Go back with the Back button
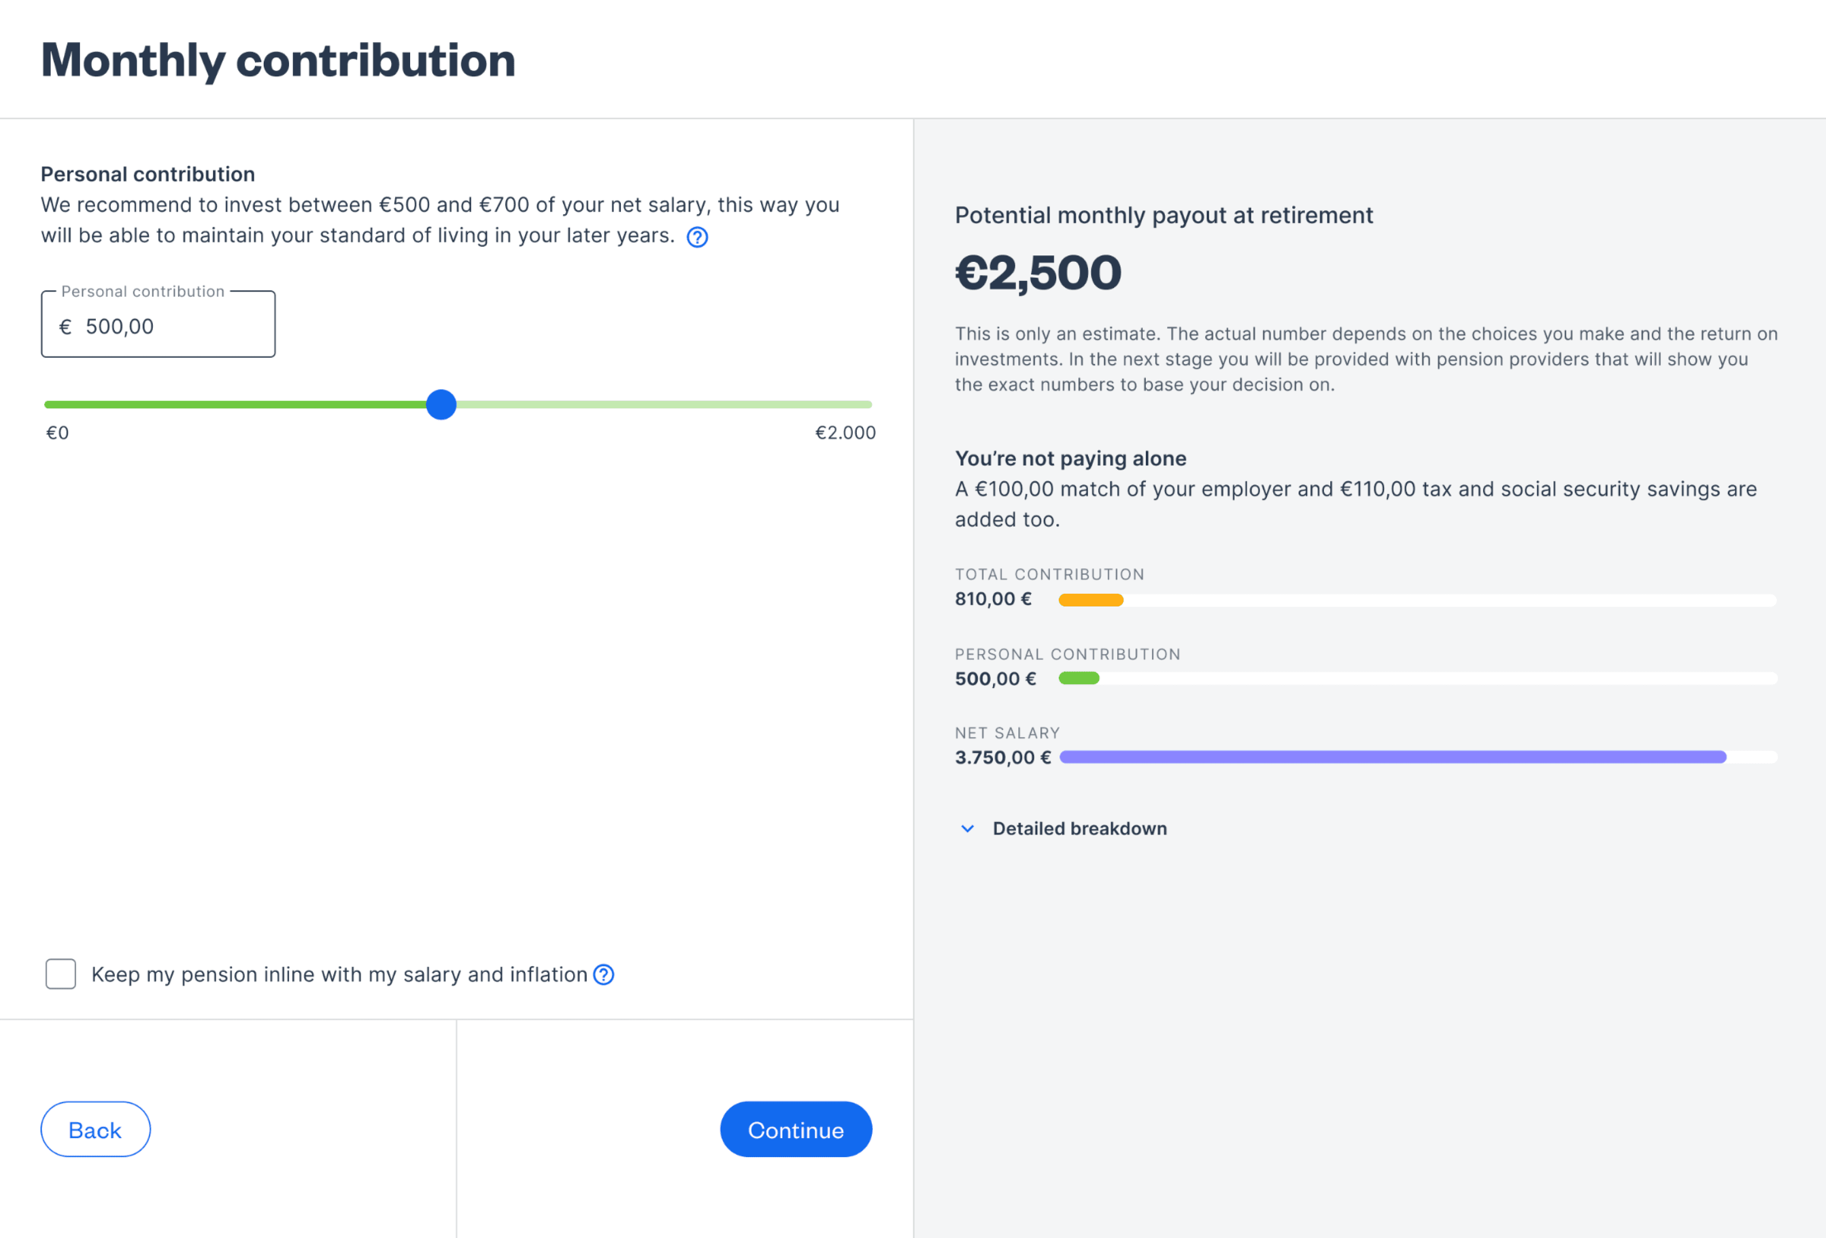Viewport: 1826px width, 1238px height. (95, 1129)
